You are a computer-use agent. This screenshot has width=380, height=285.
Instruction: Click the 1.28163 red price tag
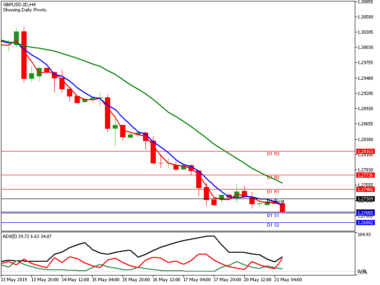click(365, 151)
